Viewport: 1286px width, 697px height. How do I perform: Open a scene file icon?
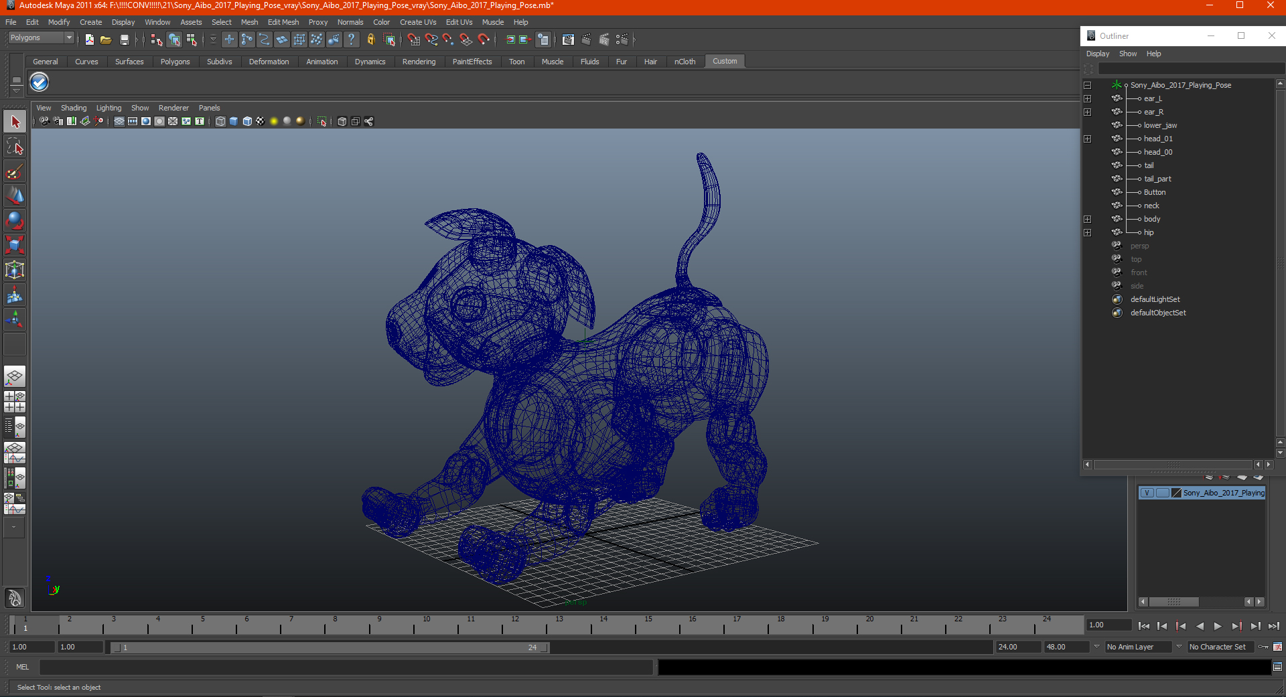click(106, 40)
